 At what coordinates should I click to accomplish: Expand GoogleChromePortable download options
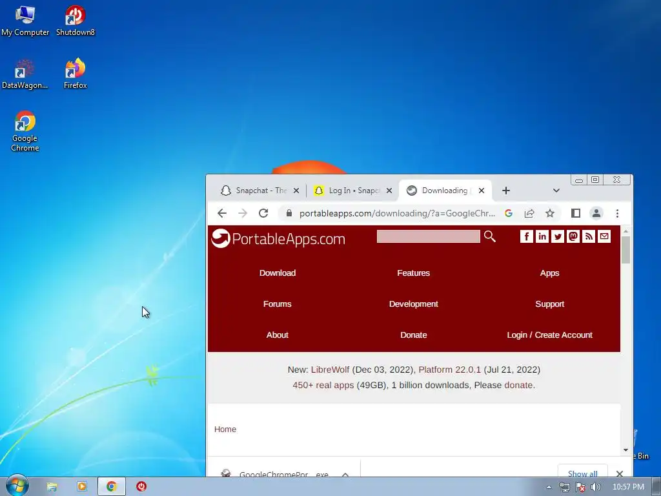tap(345, 474)
